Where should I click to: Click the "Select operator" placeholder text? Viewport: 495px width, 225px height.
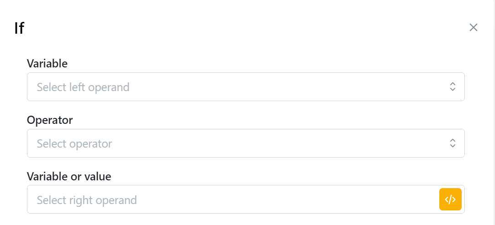(74, 143)
